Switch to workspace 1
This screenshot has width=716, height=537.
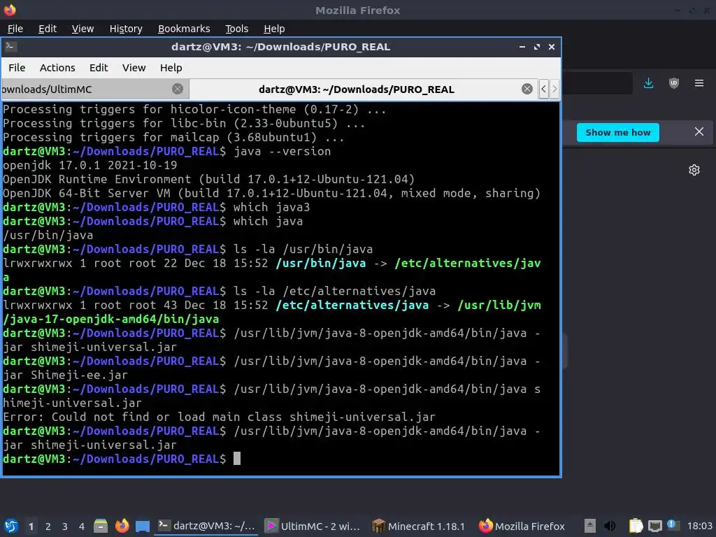pyautogui.click(x=31, y=526)
